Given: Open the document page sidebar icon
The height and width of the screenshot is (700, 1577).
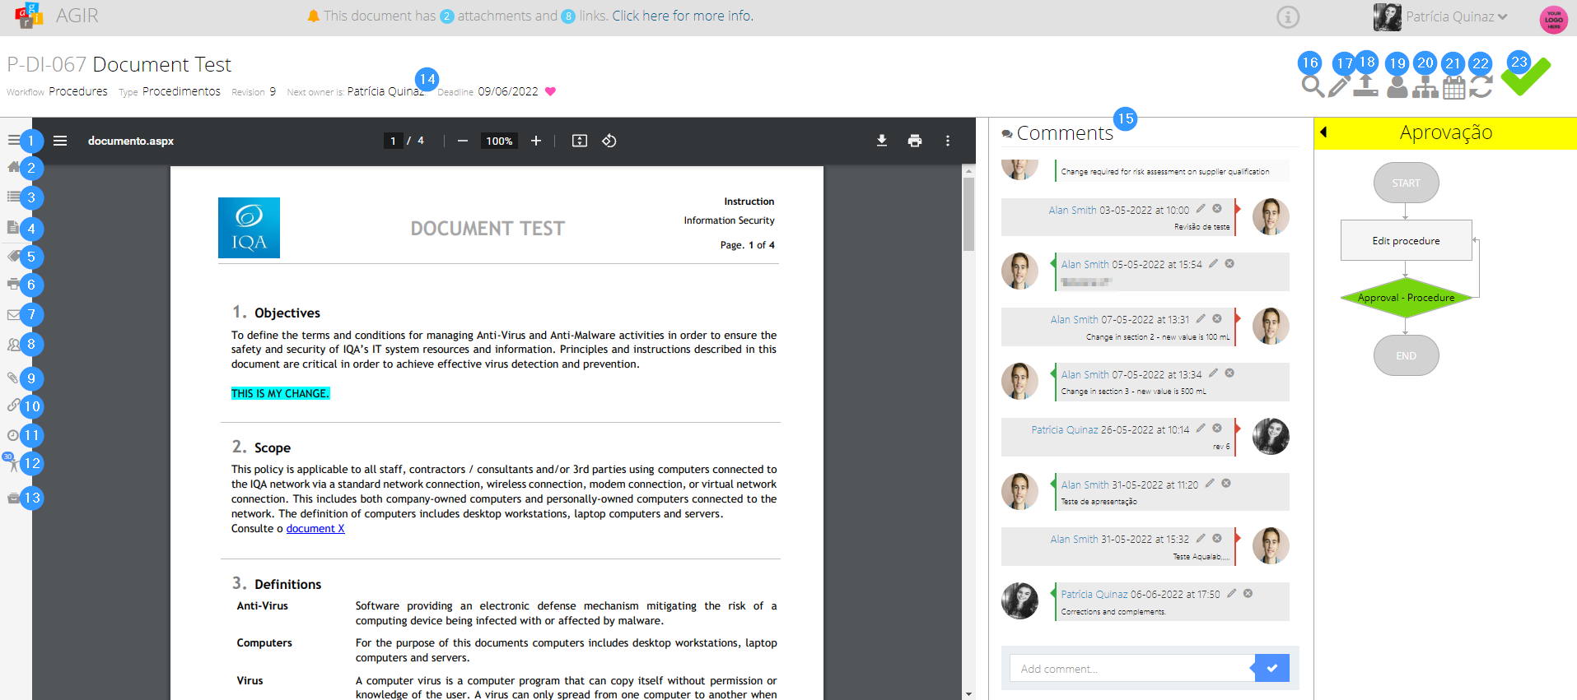Looking at the screenshot, I should 13,227.
